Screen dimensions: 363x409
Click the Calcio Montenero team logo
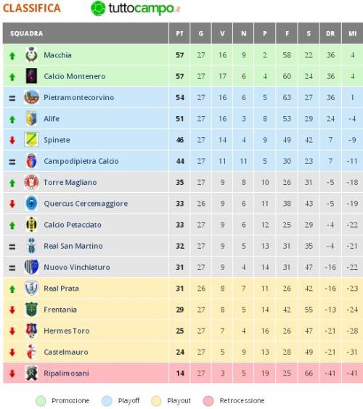[x=31, y=76]
